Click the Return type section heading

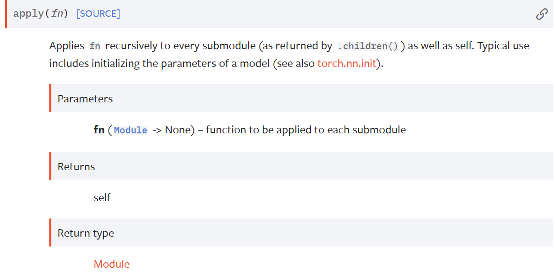pyautogui.click(x=85, y=233)
